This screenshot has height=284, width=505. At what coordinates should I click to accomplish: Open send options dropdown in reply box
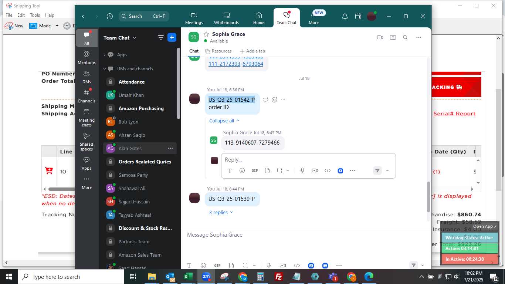pyautogui.click(x=387, y=170)
